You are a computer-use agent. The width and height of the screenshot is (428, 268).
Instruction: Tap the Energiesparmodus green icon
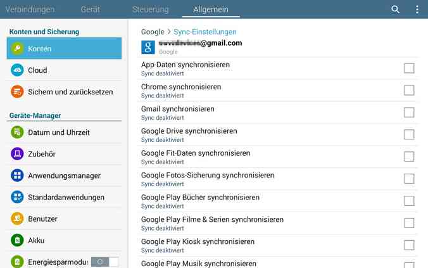tap(17, 262)
